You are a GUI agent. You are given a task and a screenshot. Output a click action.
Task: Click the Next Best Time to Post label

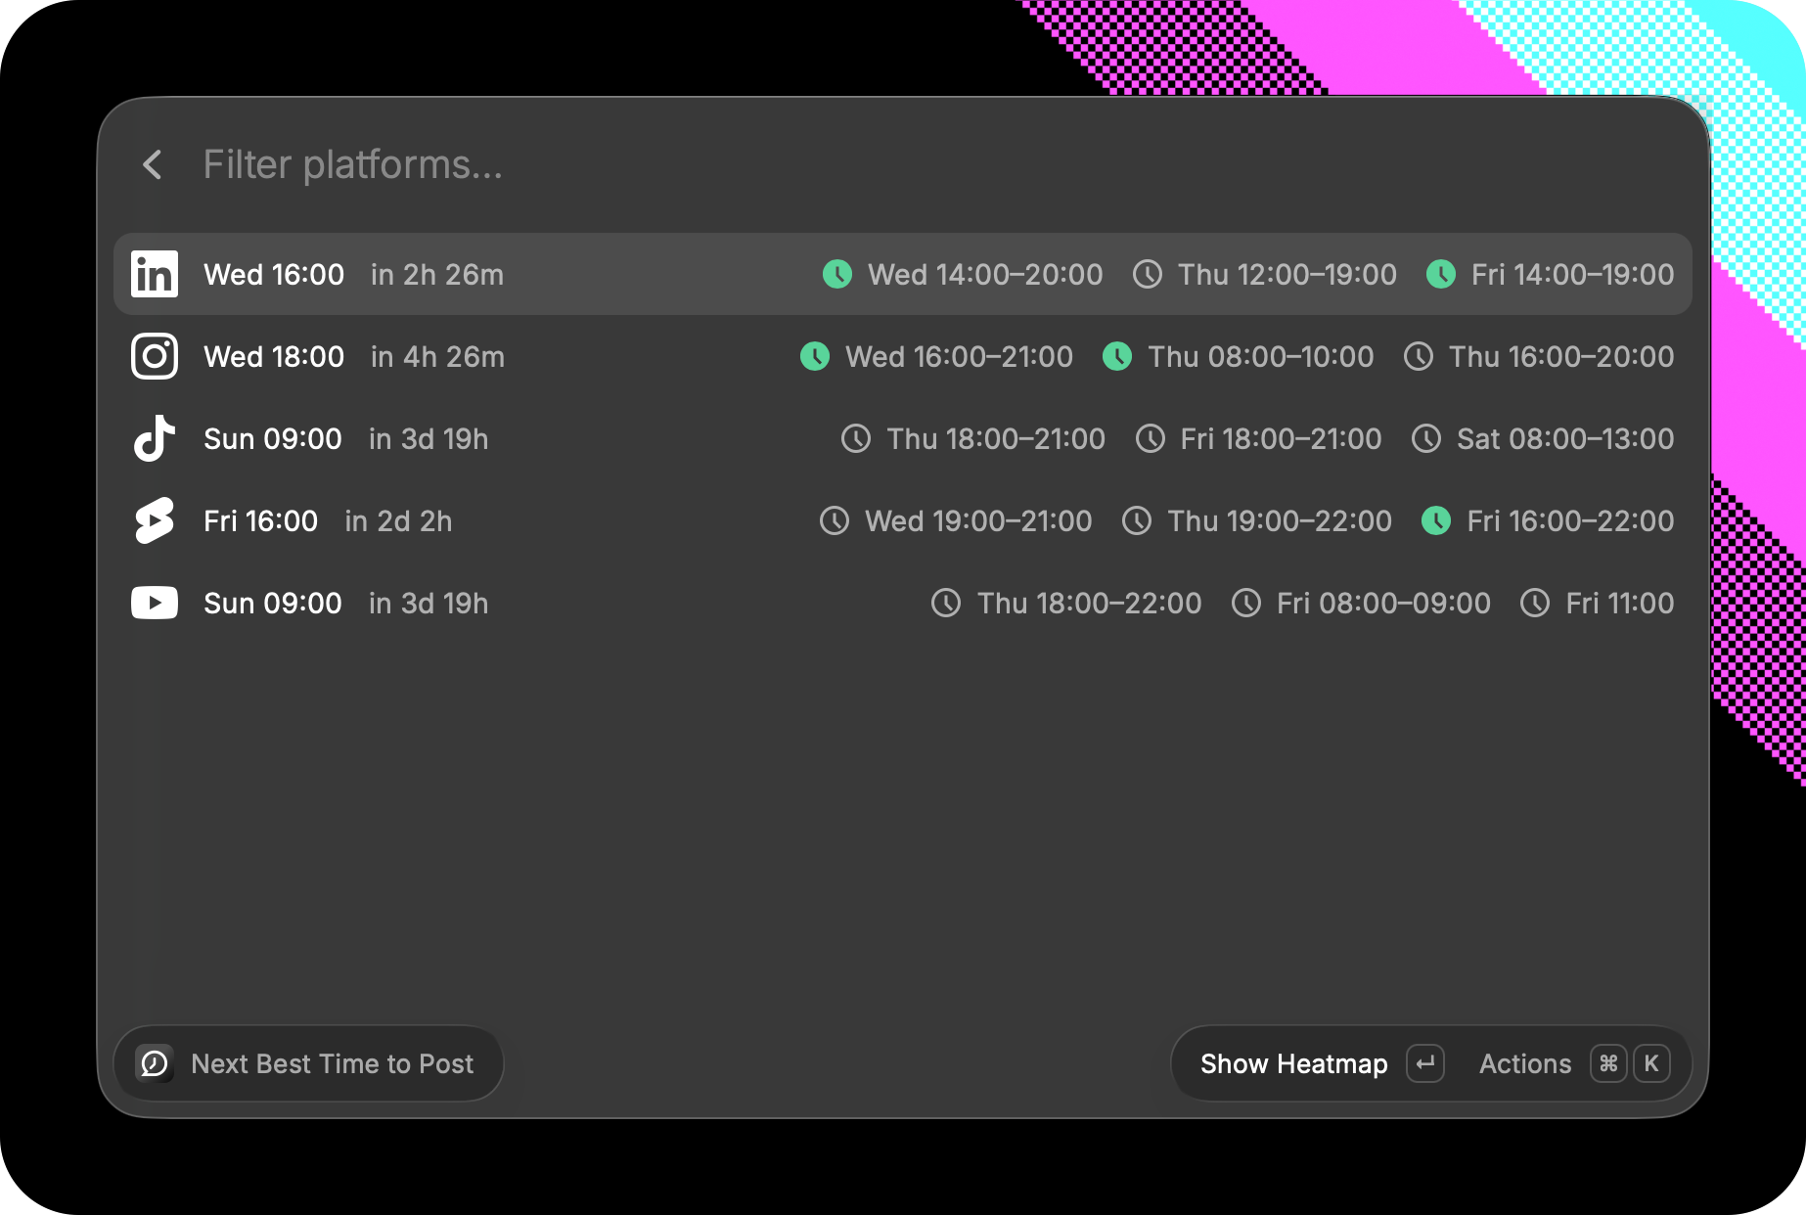pos(333,1064)
